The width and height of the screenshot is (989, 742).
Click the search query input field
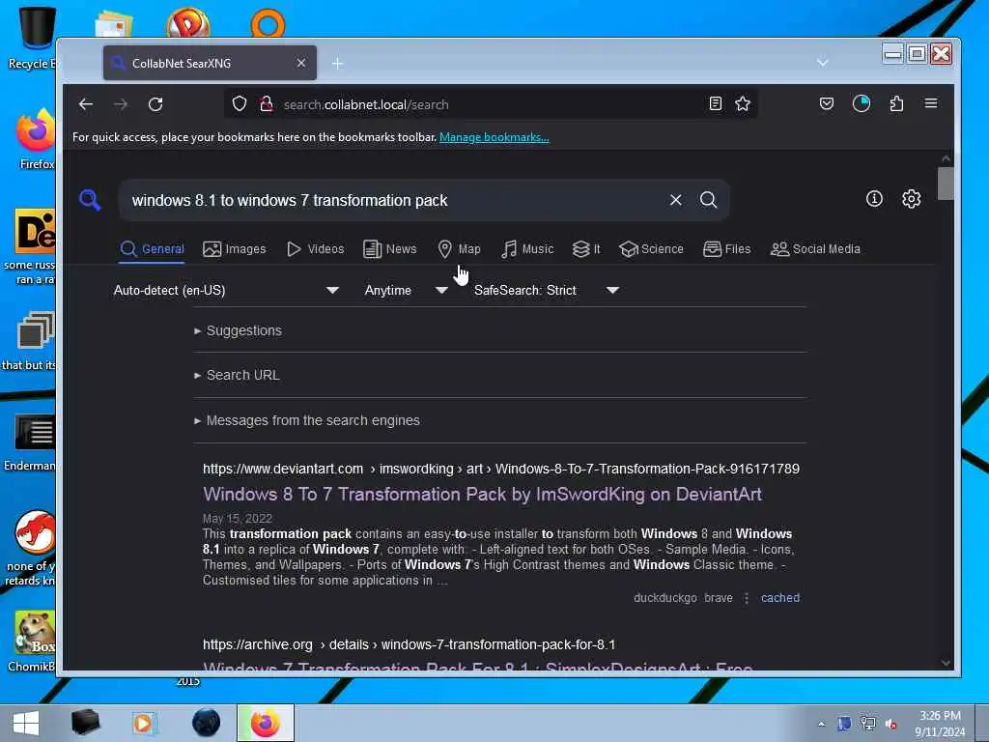[x=394, y=200]
